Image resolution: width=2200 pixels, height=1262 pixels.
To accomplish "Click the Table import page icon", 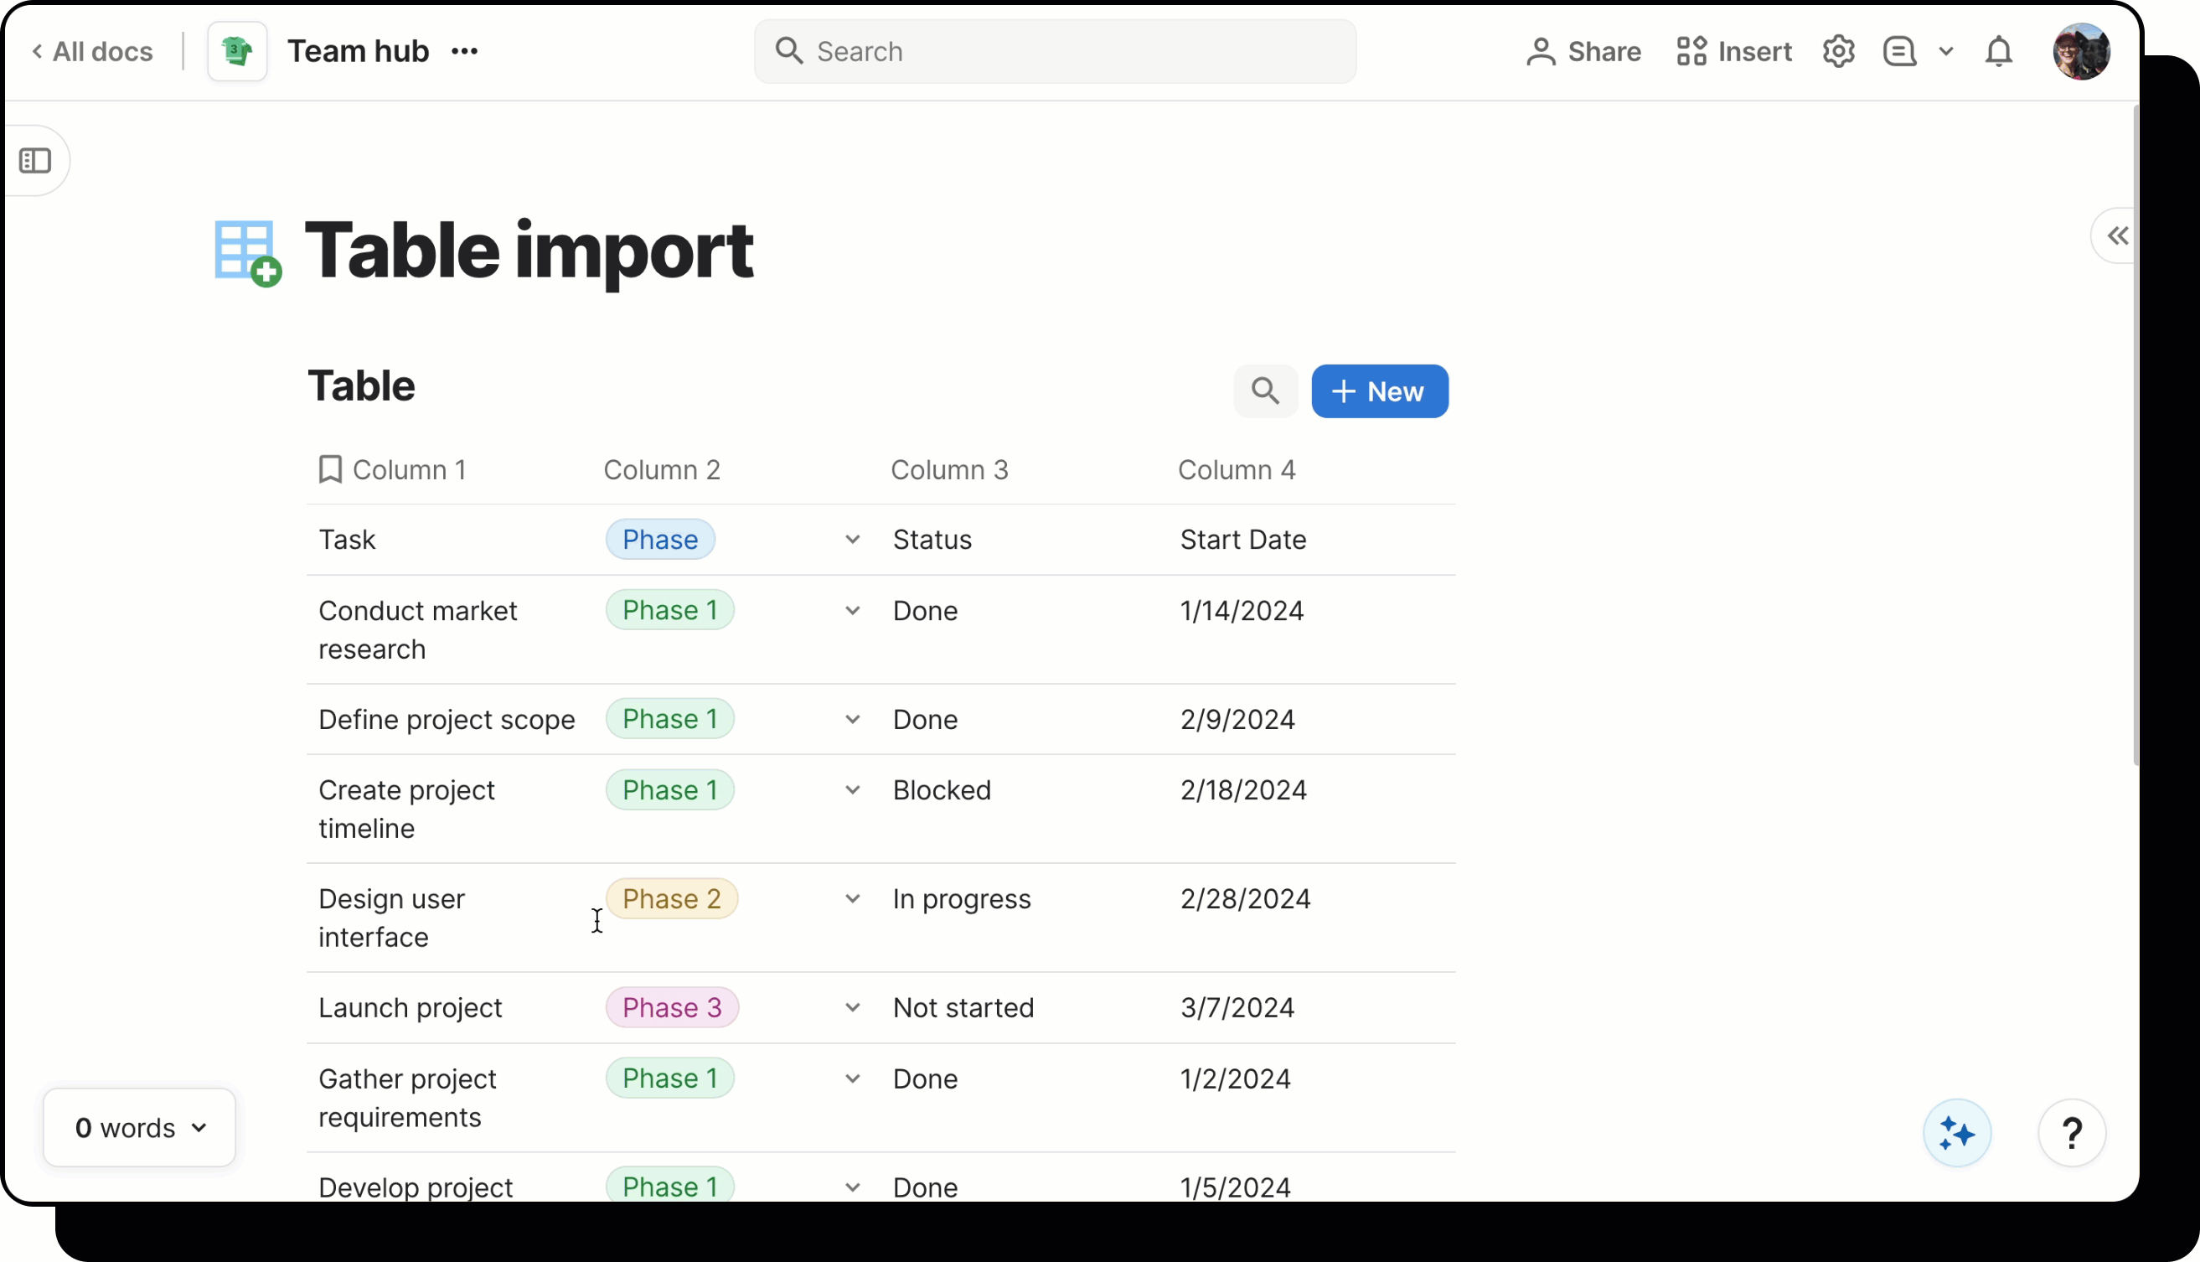I will coord(248,252).
